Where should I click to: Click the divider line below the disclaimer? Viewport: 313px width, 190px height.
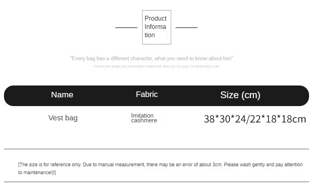coord(156,182)
